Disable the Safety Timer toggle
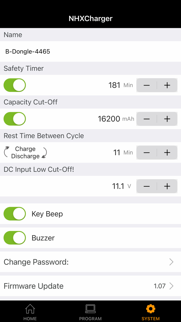Image resolution: width=181 pixels, height=322 pixels. tap(14, 85)
